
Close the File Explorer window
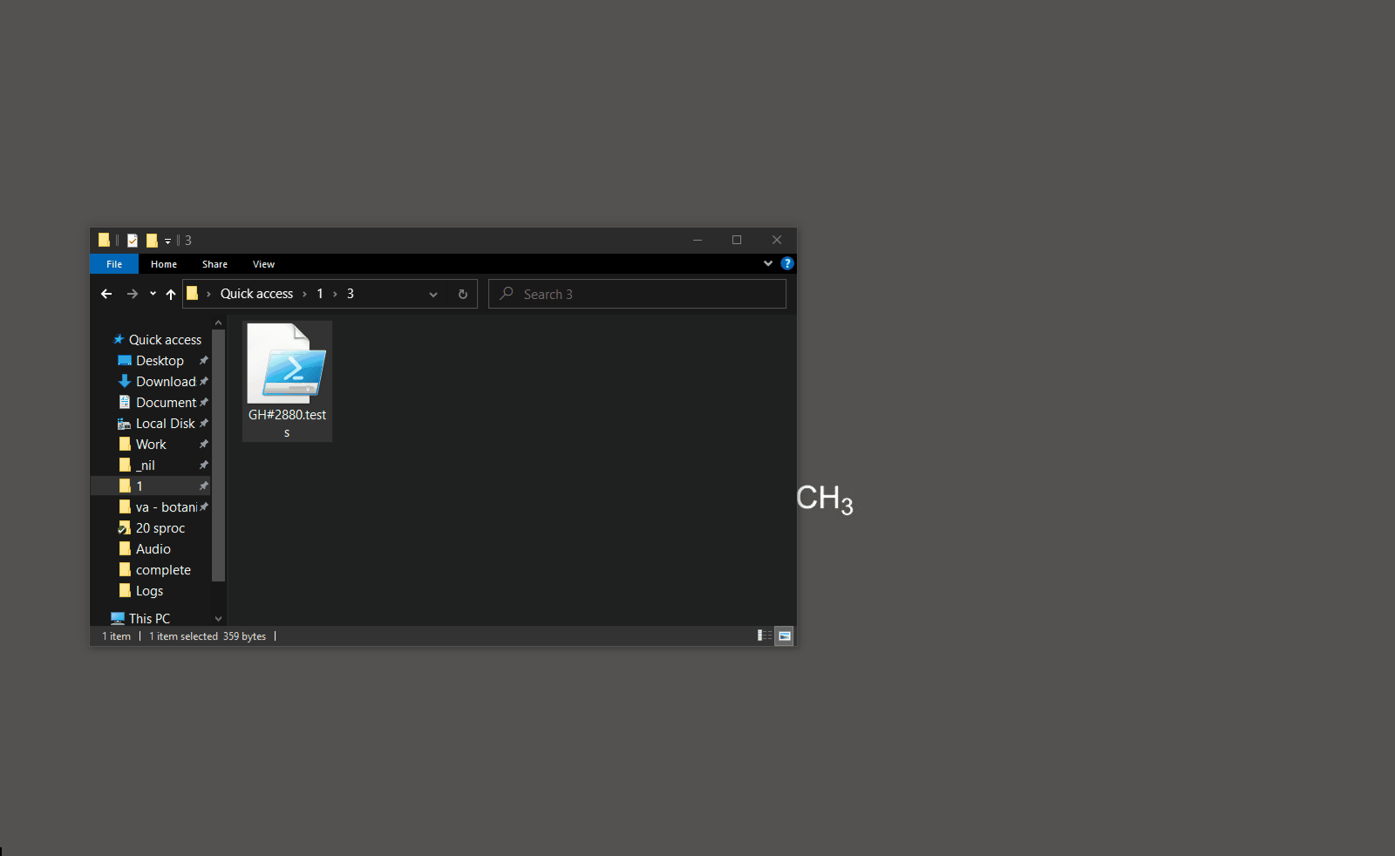(777, 240)
